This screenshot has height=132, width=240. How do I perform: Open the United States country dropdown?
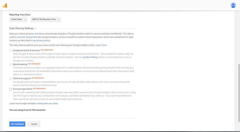coord(18,20)
